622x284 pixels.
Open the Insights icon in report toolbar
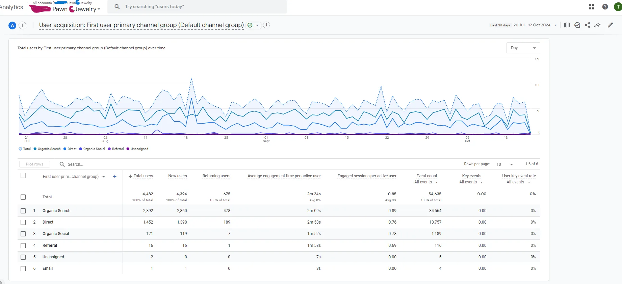click(577, 25)
